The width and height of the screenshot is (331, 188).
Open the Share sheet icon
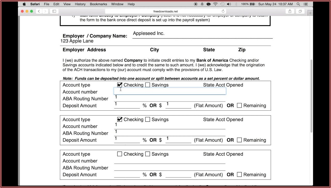(290, 11)
